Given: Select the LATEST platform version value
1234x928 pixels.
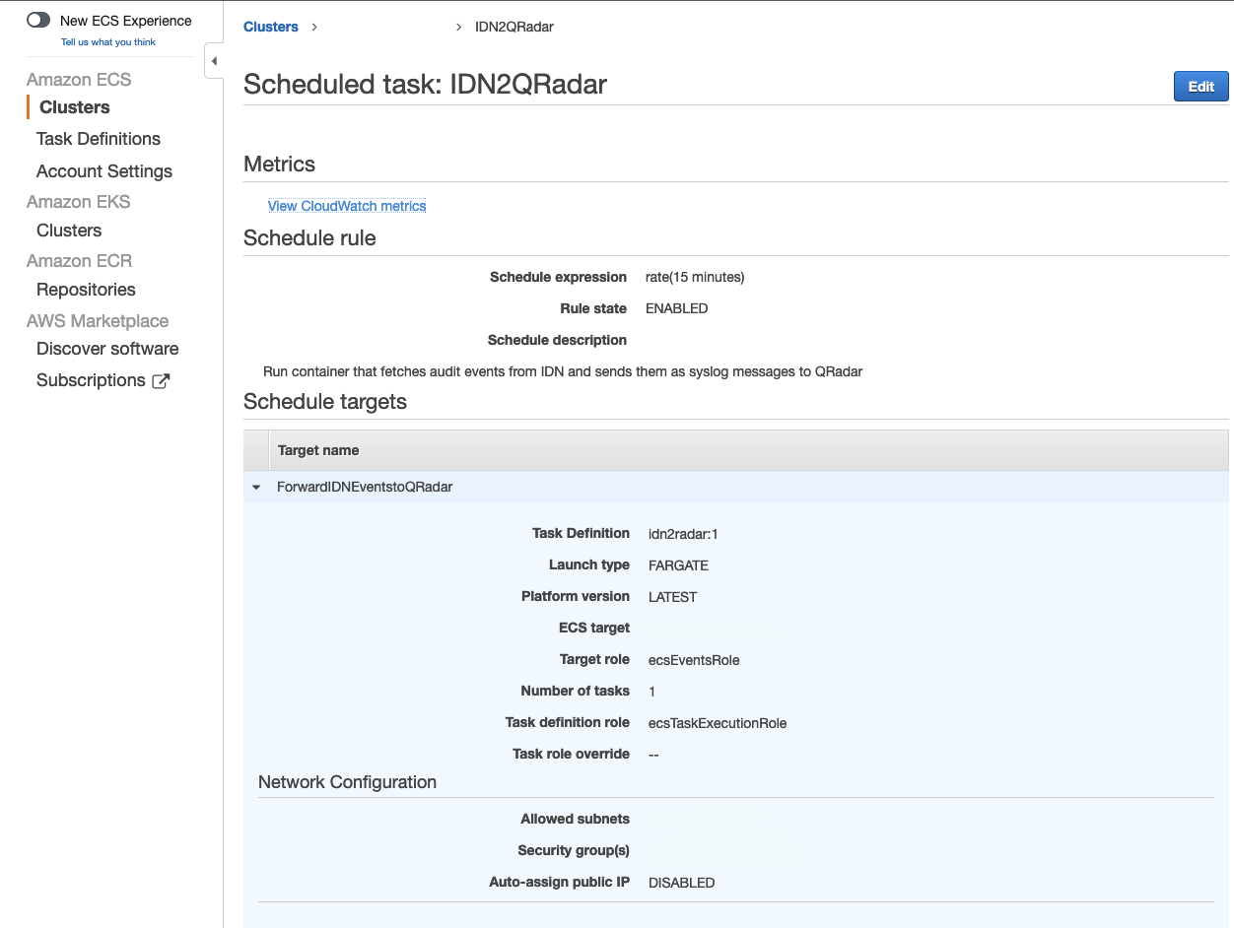Looking at the screenshot, I should (672, 597).
